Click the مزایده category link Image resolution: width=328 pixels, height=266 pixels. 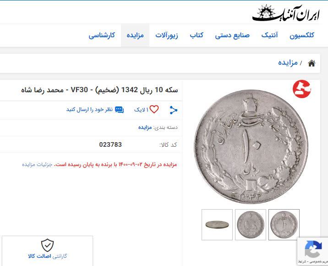point(145,127)
